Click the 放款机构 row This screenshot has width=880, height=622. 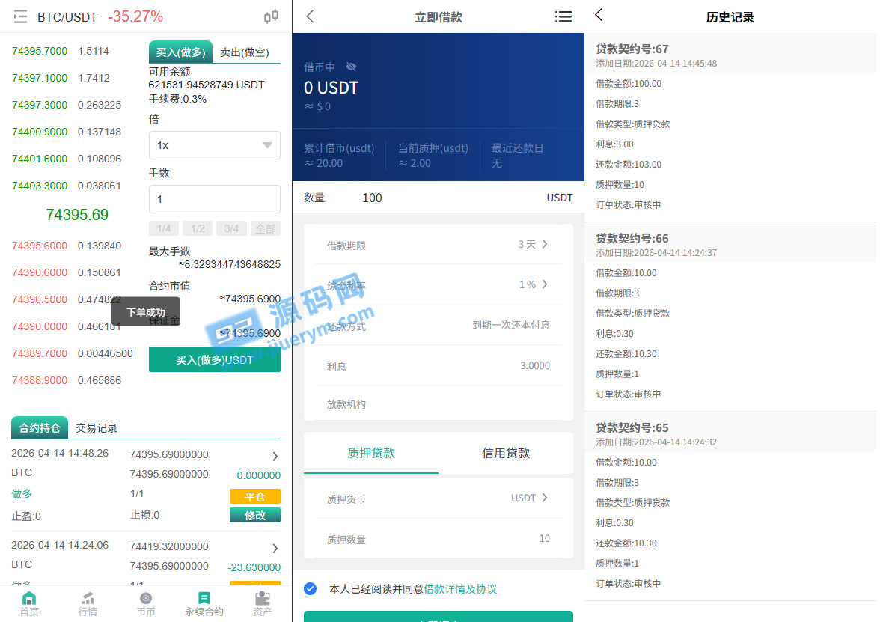pyautogui.click(x=439, y=404)
